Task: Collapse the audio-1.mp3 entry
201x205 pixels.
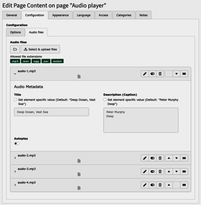Action: point(15,74)
